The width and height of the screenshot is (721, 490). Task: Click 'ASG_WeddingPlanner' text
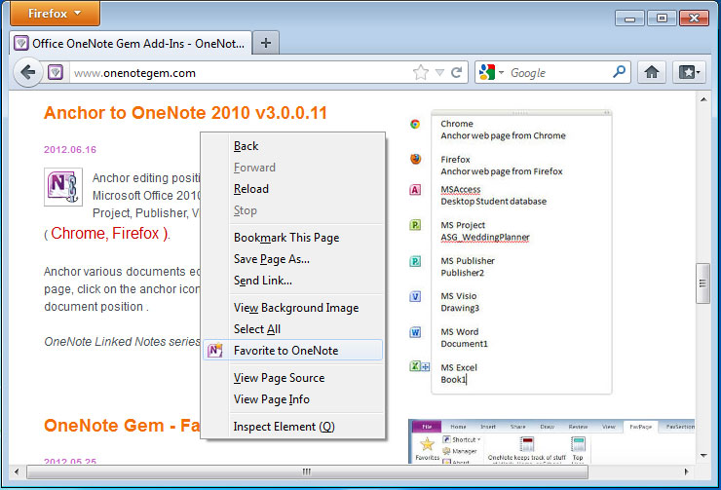[x=485, y=237]
